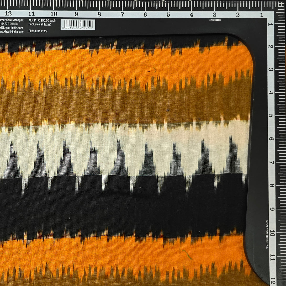Open the khyati-india.com website address

point(12,31)
